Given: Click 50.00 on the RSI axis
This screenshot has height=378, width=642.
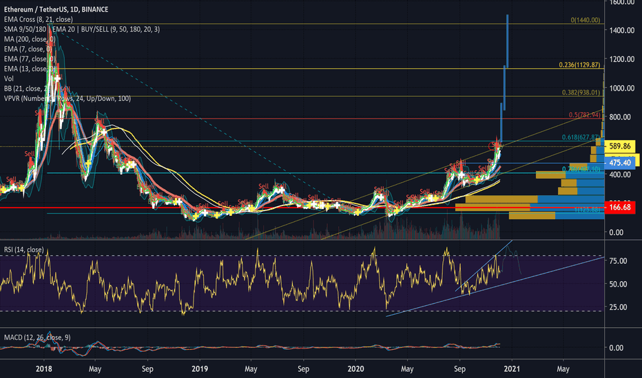Looking at the screenshot, I should coord(618,284).
